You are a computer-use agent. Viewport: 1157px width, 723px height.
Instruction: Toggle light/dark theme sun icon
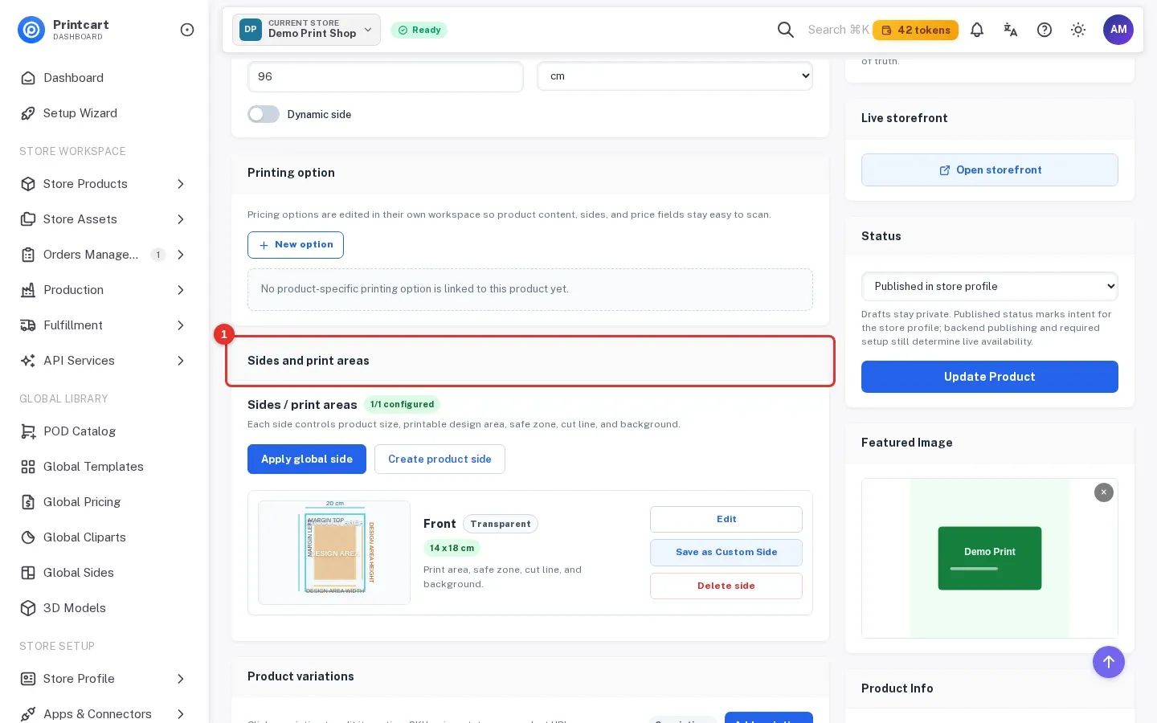(x=1078, y=30)
